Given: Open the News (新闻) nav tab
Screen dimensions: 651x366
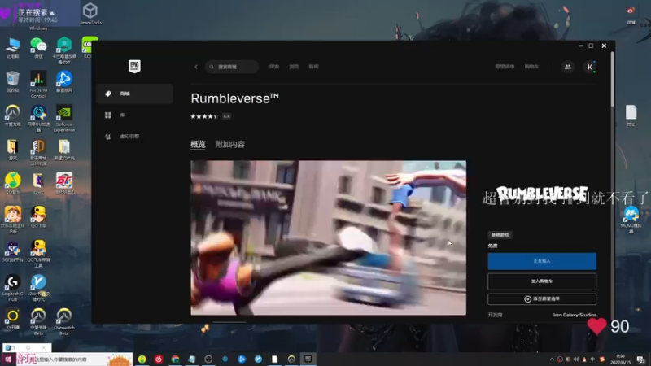Looking at the screenshot, I should (314, 67).
